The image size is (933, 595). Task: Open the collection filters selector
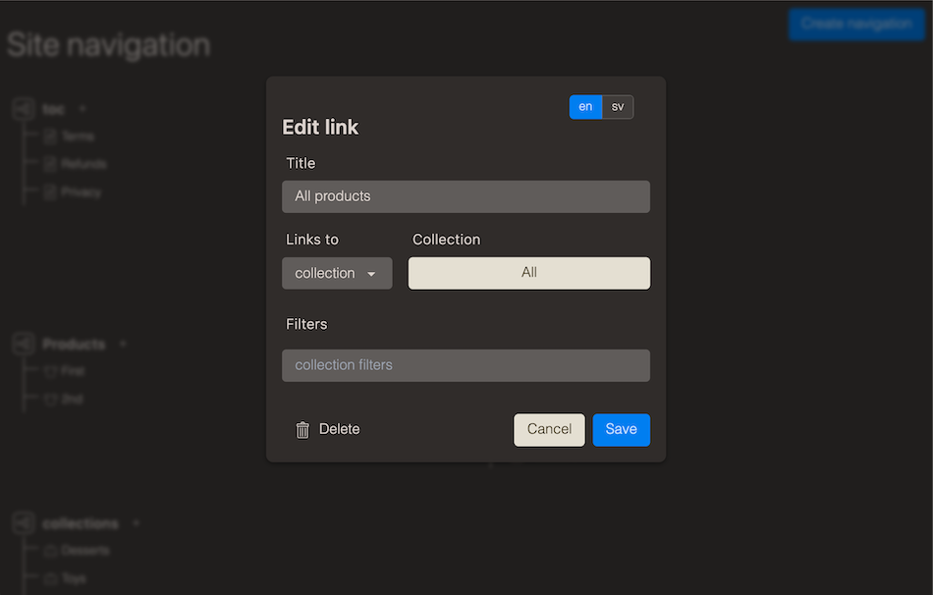pyautogui.click(x=466, y=365)
